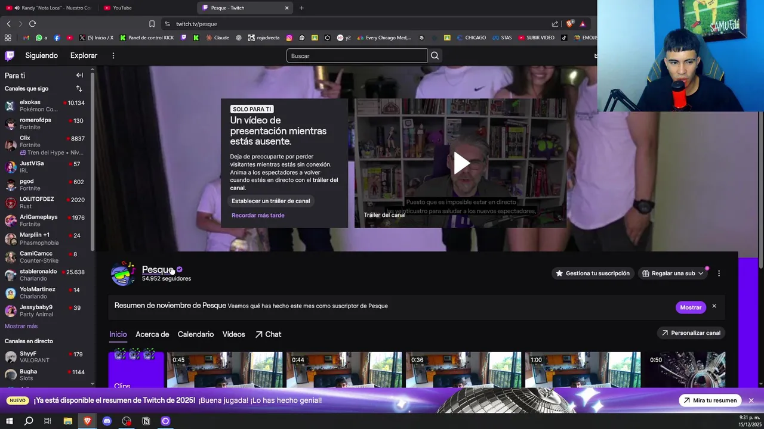The height and width of the screenshot is (429, 764).
Task: Play the channel trailer video
Action: (461, 163)
